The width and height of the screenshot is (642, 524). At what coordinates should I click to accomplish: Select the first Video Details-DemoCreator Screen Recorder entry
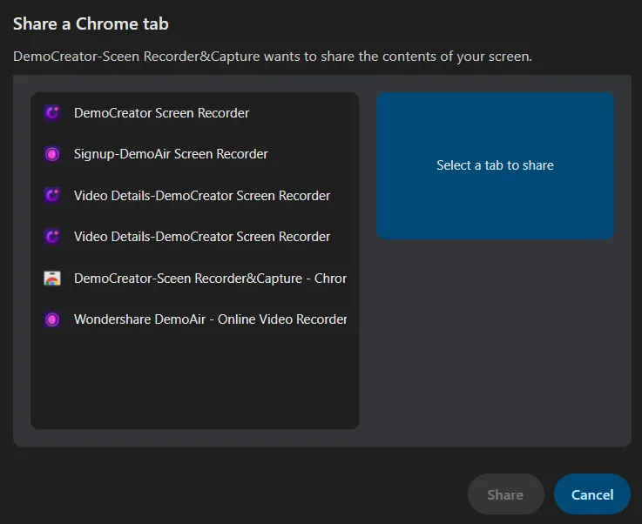[x=194, y=196]
